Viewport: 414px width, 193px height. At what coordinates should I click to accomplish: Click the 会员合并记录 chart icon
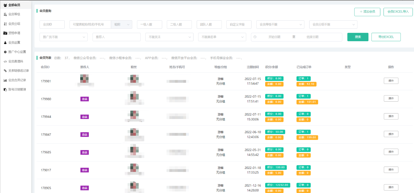(5, 80)
